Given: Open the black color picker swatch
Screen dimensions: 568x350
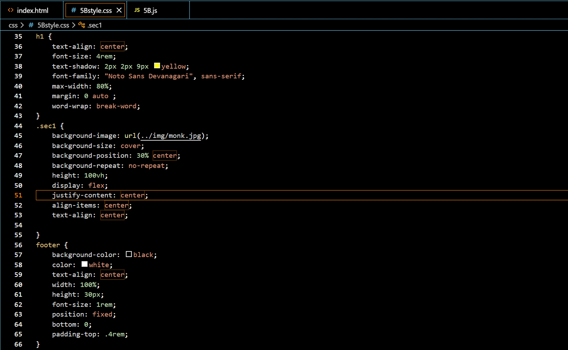Looking at the screenshot, I should pos(129,254).
